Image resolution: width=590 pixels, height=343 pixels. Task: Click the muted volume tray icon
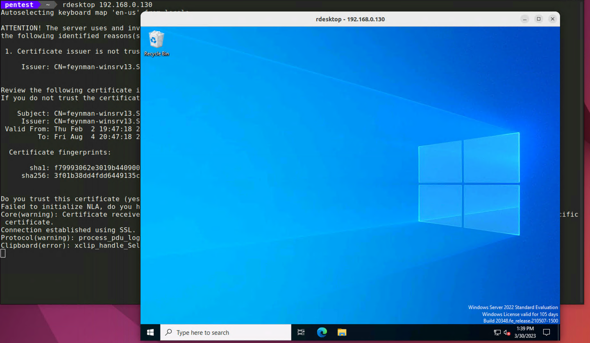coord(507,332)
